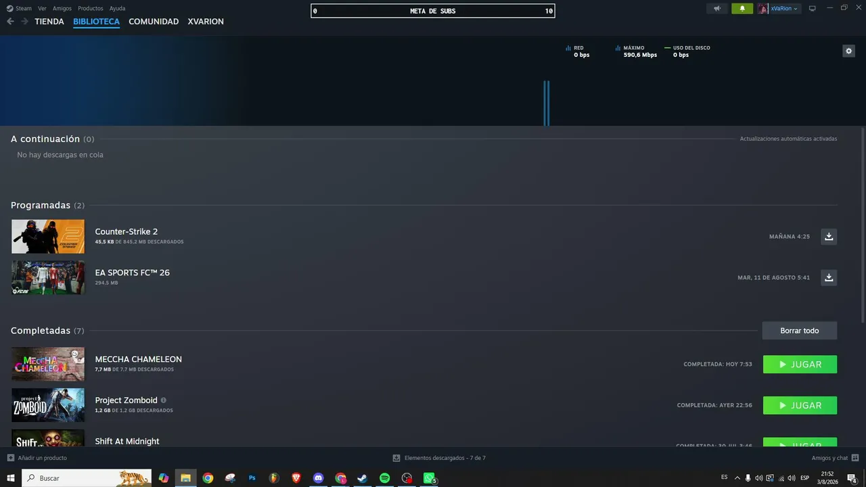
Task: Open Copilot from the taskbar
Action: tap(163, 478)
